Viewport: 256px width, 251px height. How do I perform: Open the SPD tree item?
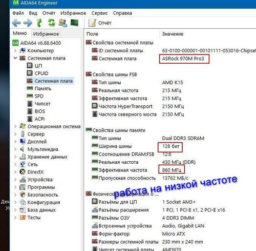coord(39,96)
